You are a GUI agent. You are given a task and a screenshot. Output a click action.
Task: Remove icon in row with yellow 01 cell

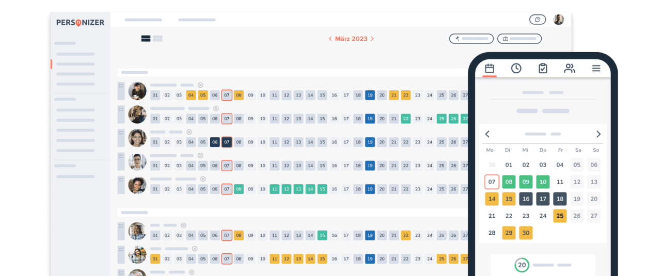(194, 249)
